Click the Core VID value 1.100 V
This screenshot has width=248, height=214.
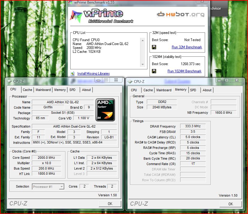pyautogui.click(x=83, y=118)
